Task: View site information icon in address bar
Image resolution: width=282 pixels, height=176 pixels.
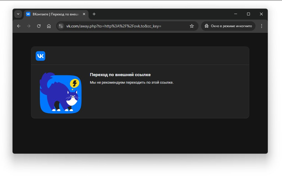Action: (61, 26)
